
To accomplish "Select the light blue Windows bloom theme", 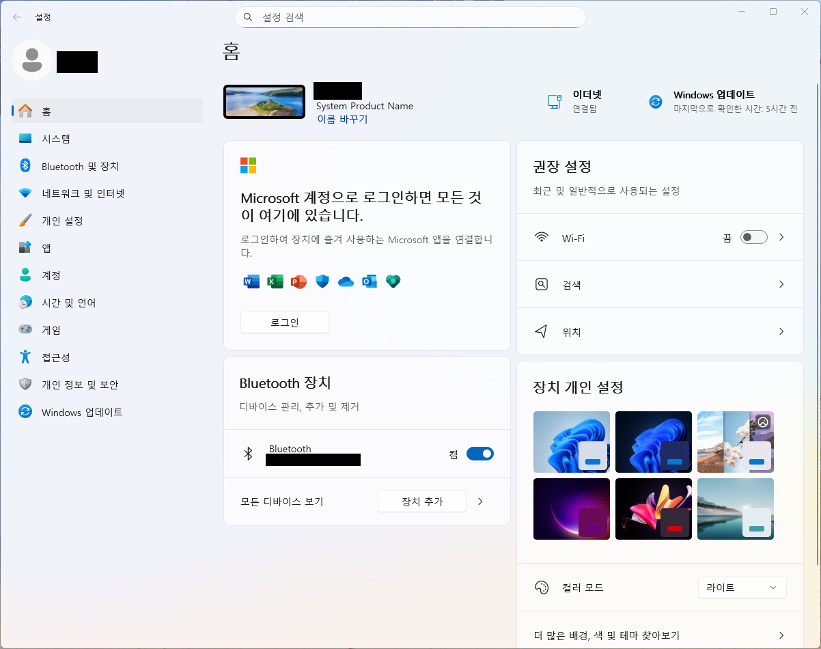I will pyautogui.click(x=572, y=442).
